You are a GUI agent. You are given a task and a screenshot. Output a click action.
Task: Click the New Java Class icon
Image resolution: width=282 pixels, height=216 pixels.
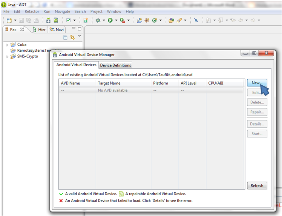point(155,20)
